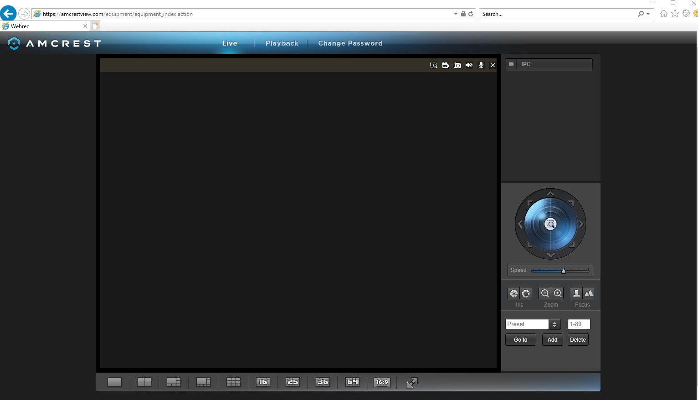This screenshot has height=400, width=698.
Task: Click the digital zoom icon in video toolbar
Action: pyautogui.click(x=433, y=65)
